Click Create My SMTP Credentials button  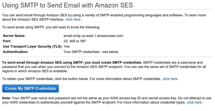(x=30, y=89)
